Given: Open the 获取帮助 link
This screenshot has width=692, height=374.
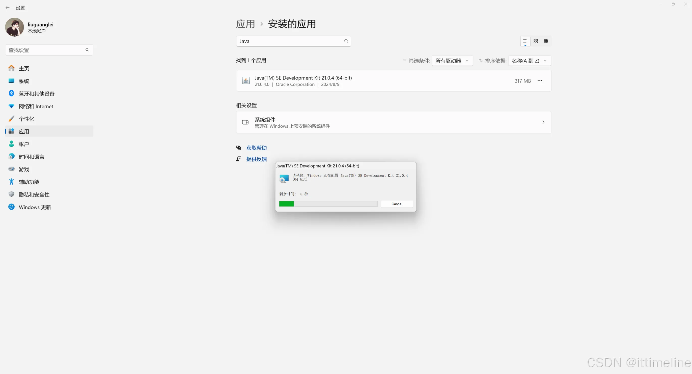Looking at the screenshot, I should click(256, 148).
